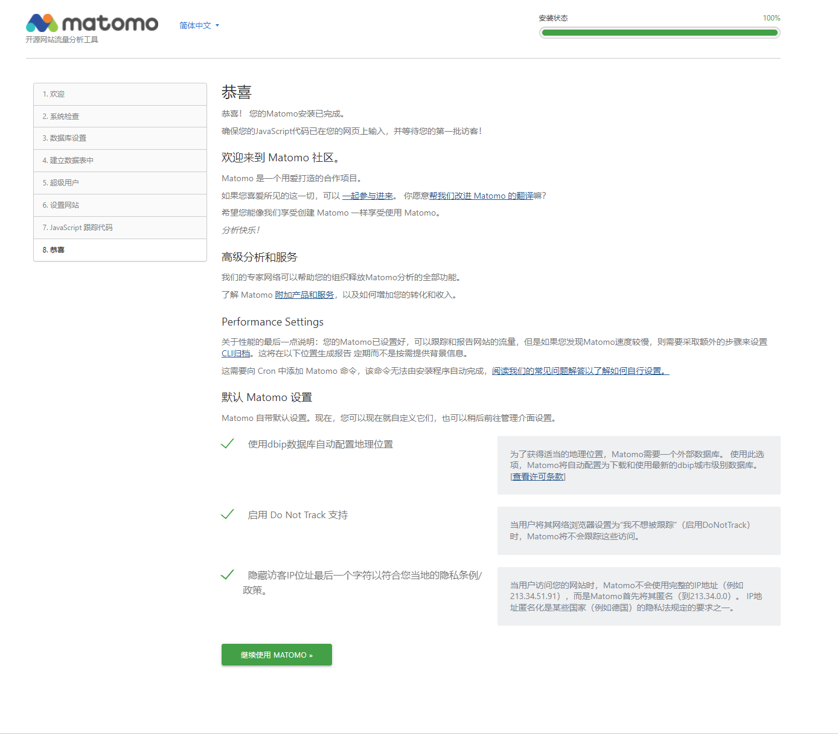Image resolution: width=838 pixels, height=741 pixels.
Task: Open the 一起参与进来 link
Action: tap(368, 196)
